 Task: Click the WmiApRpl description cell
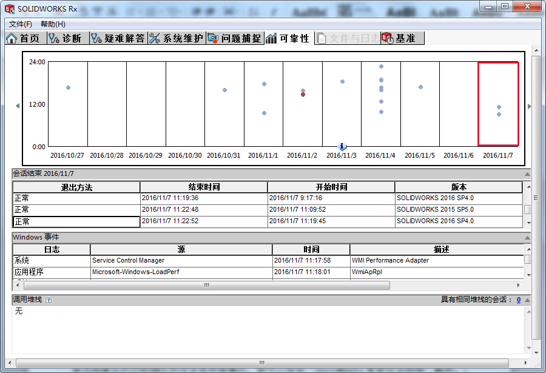click(437, 272)
